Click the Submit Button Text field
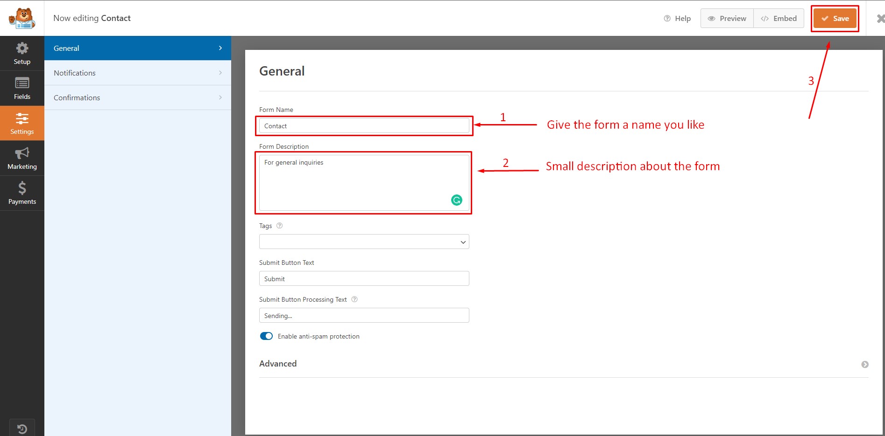This screenshot has height=436, width=885. (x=364, y=278)
